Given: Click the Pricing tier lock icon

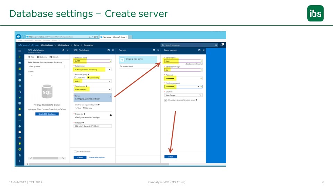Looking at the screenshot, I should coord(111,115).
